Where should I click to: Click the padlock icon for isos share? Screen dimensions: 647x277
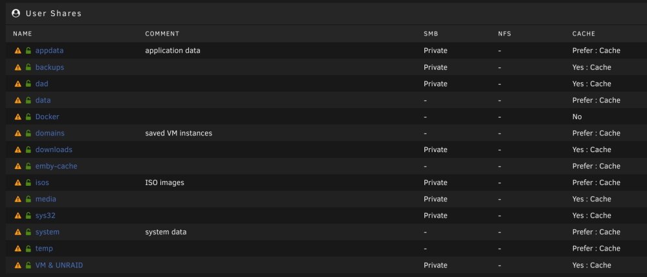point(28,183)
